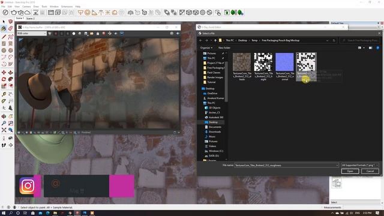
Task: Go back using file dialog back arrow
Action: pos(200,40)
